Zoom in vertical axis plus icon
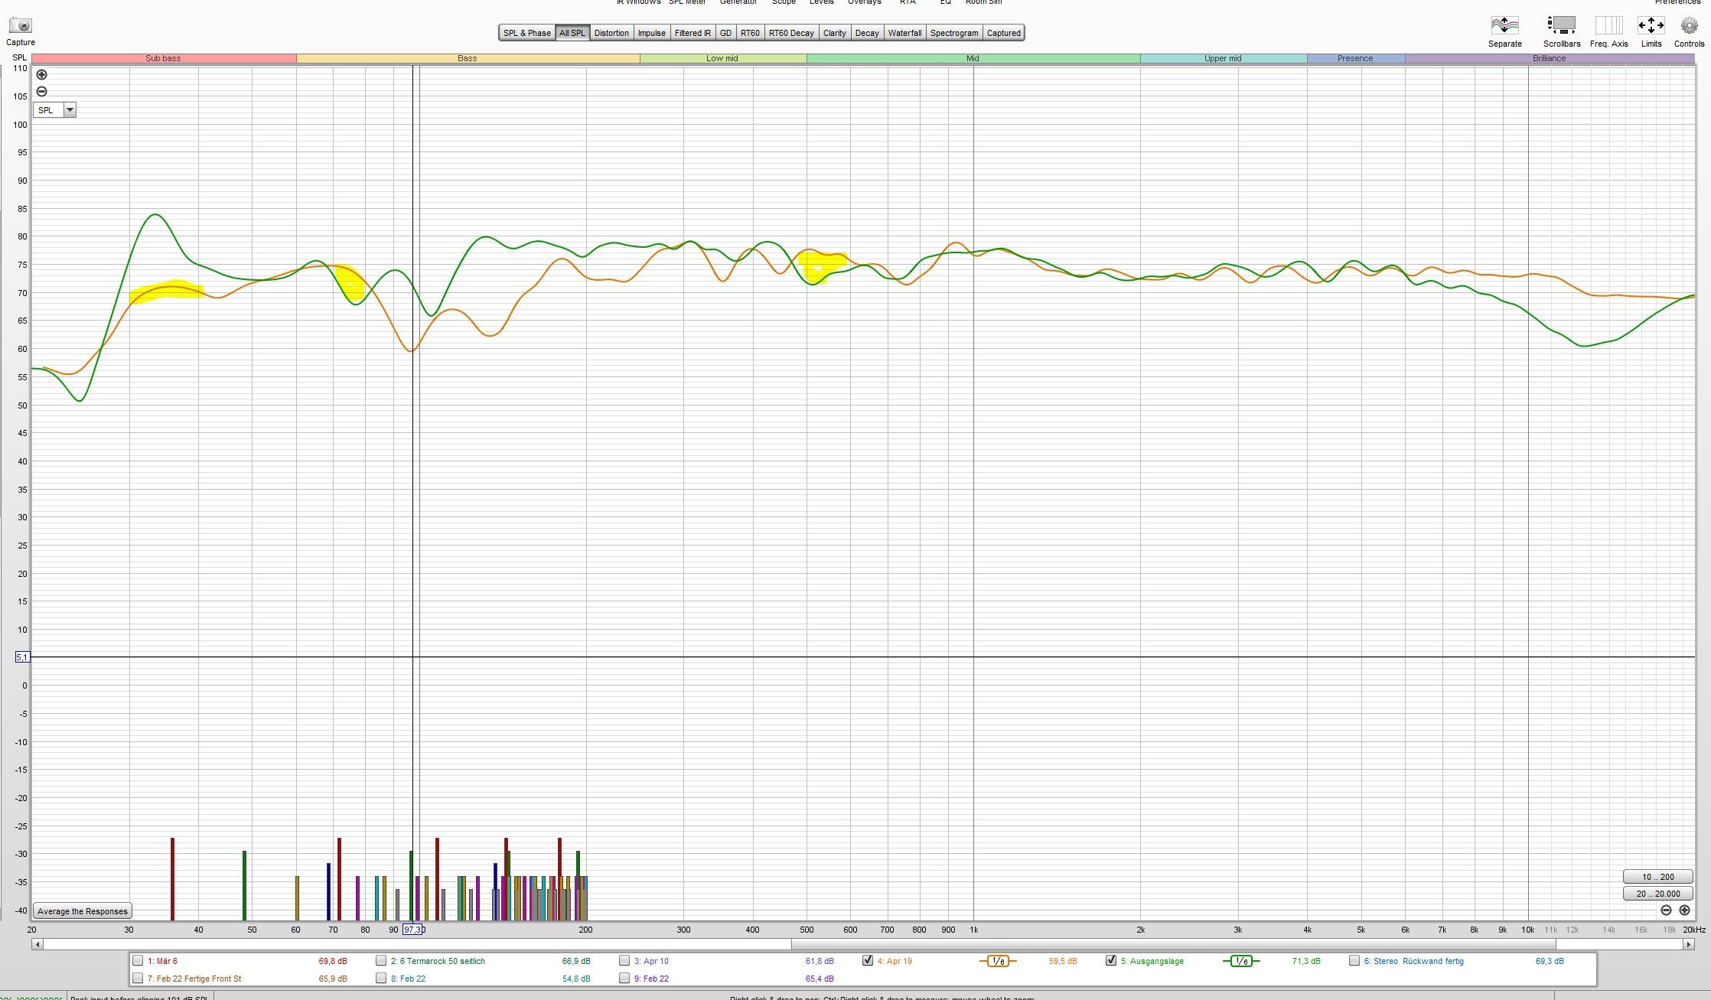Screen dimensions: 1711x1000 (42, 75)
